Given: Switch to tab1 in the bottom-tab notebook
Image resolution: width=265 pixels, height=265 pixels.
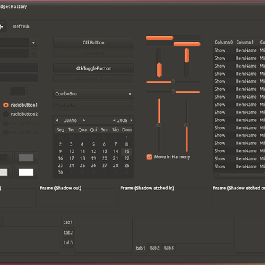Looking at the screenshot, I should 141,248.
